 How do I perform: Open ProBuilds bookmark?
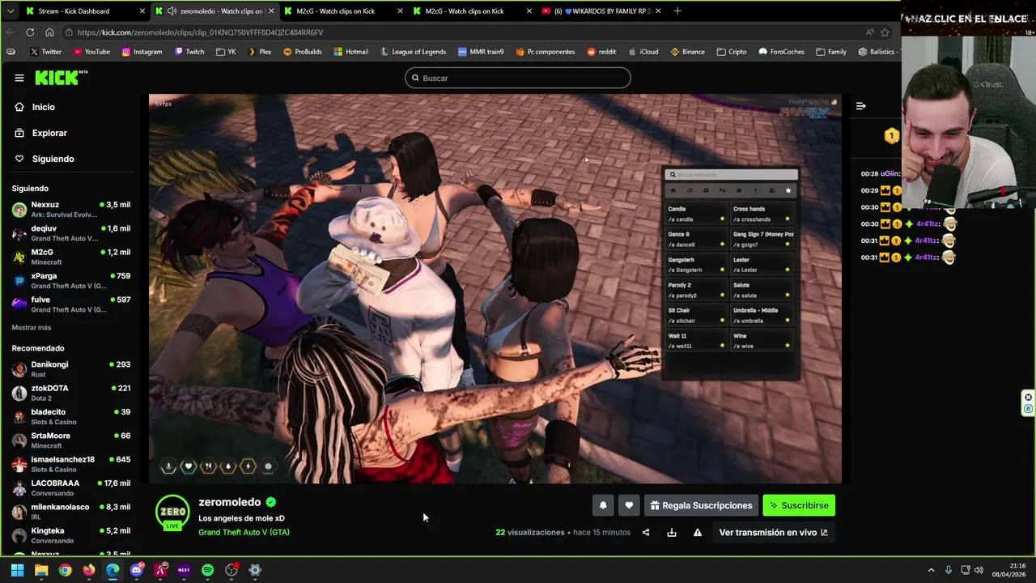point(303,52)
